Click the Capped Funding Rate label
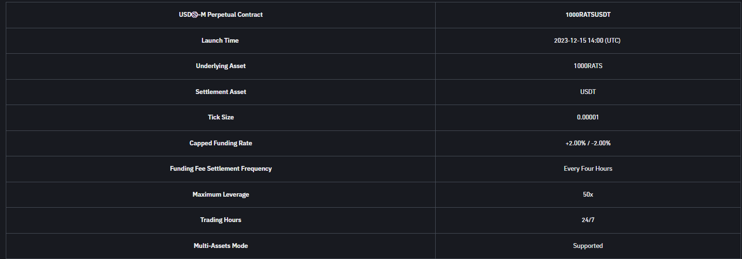Screen dimensions: 742x259 tap(221, 143)
